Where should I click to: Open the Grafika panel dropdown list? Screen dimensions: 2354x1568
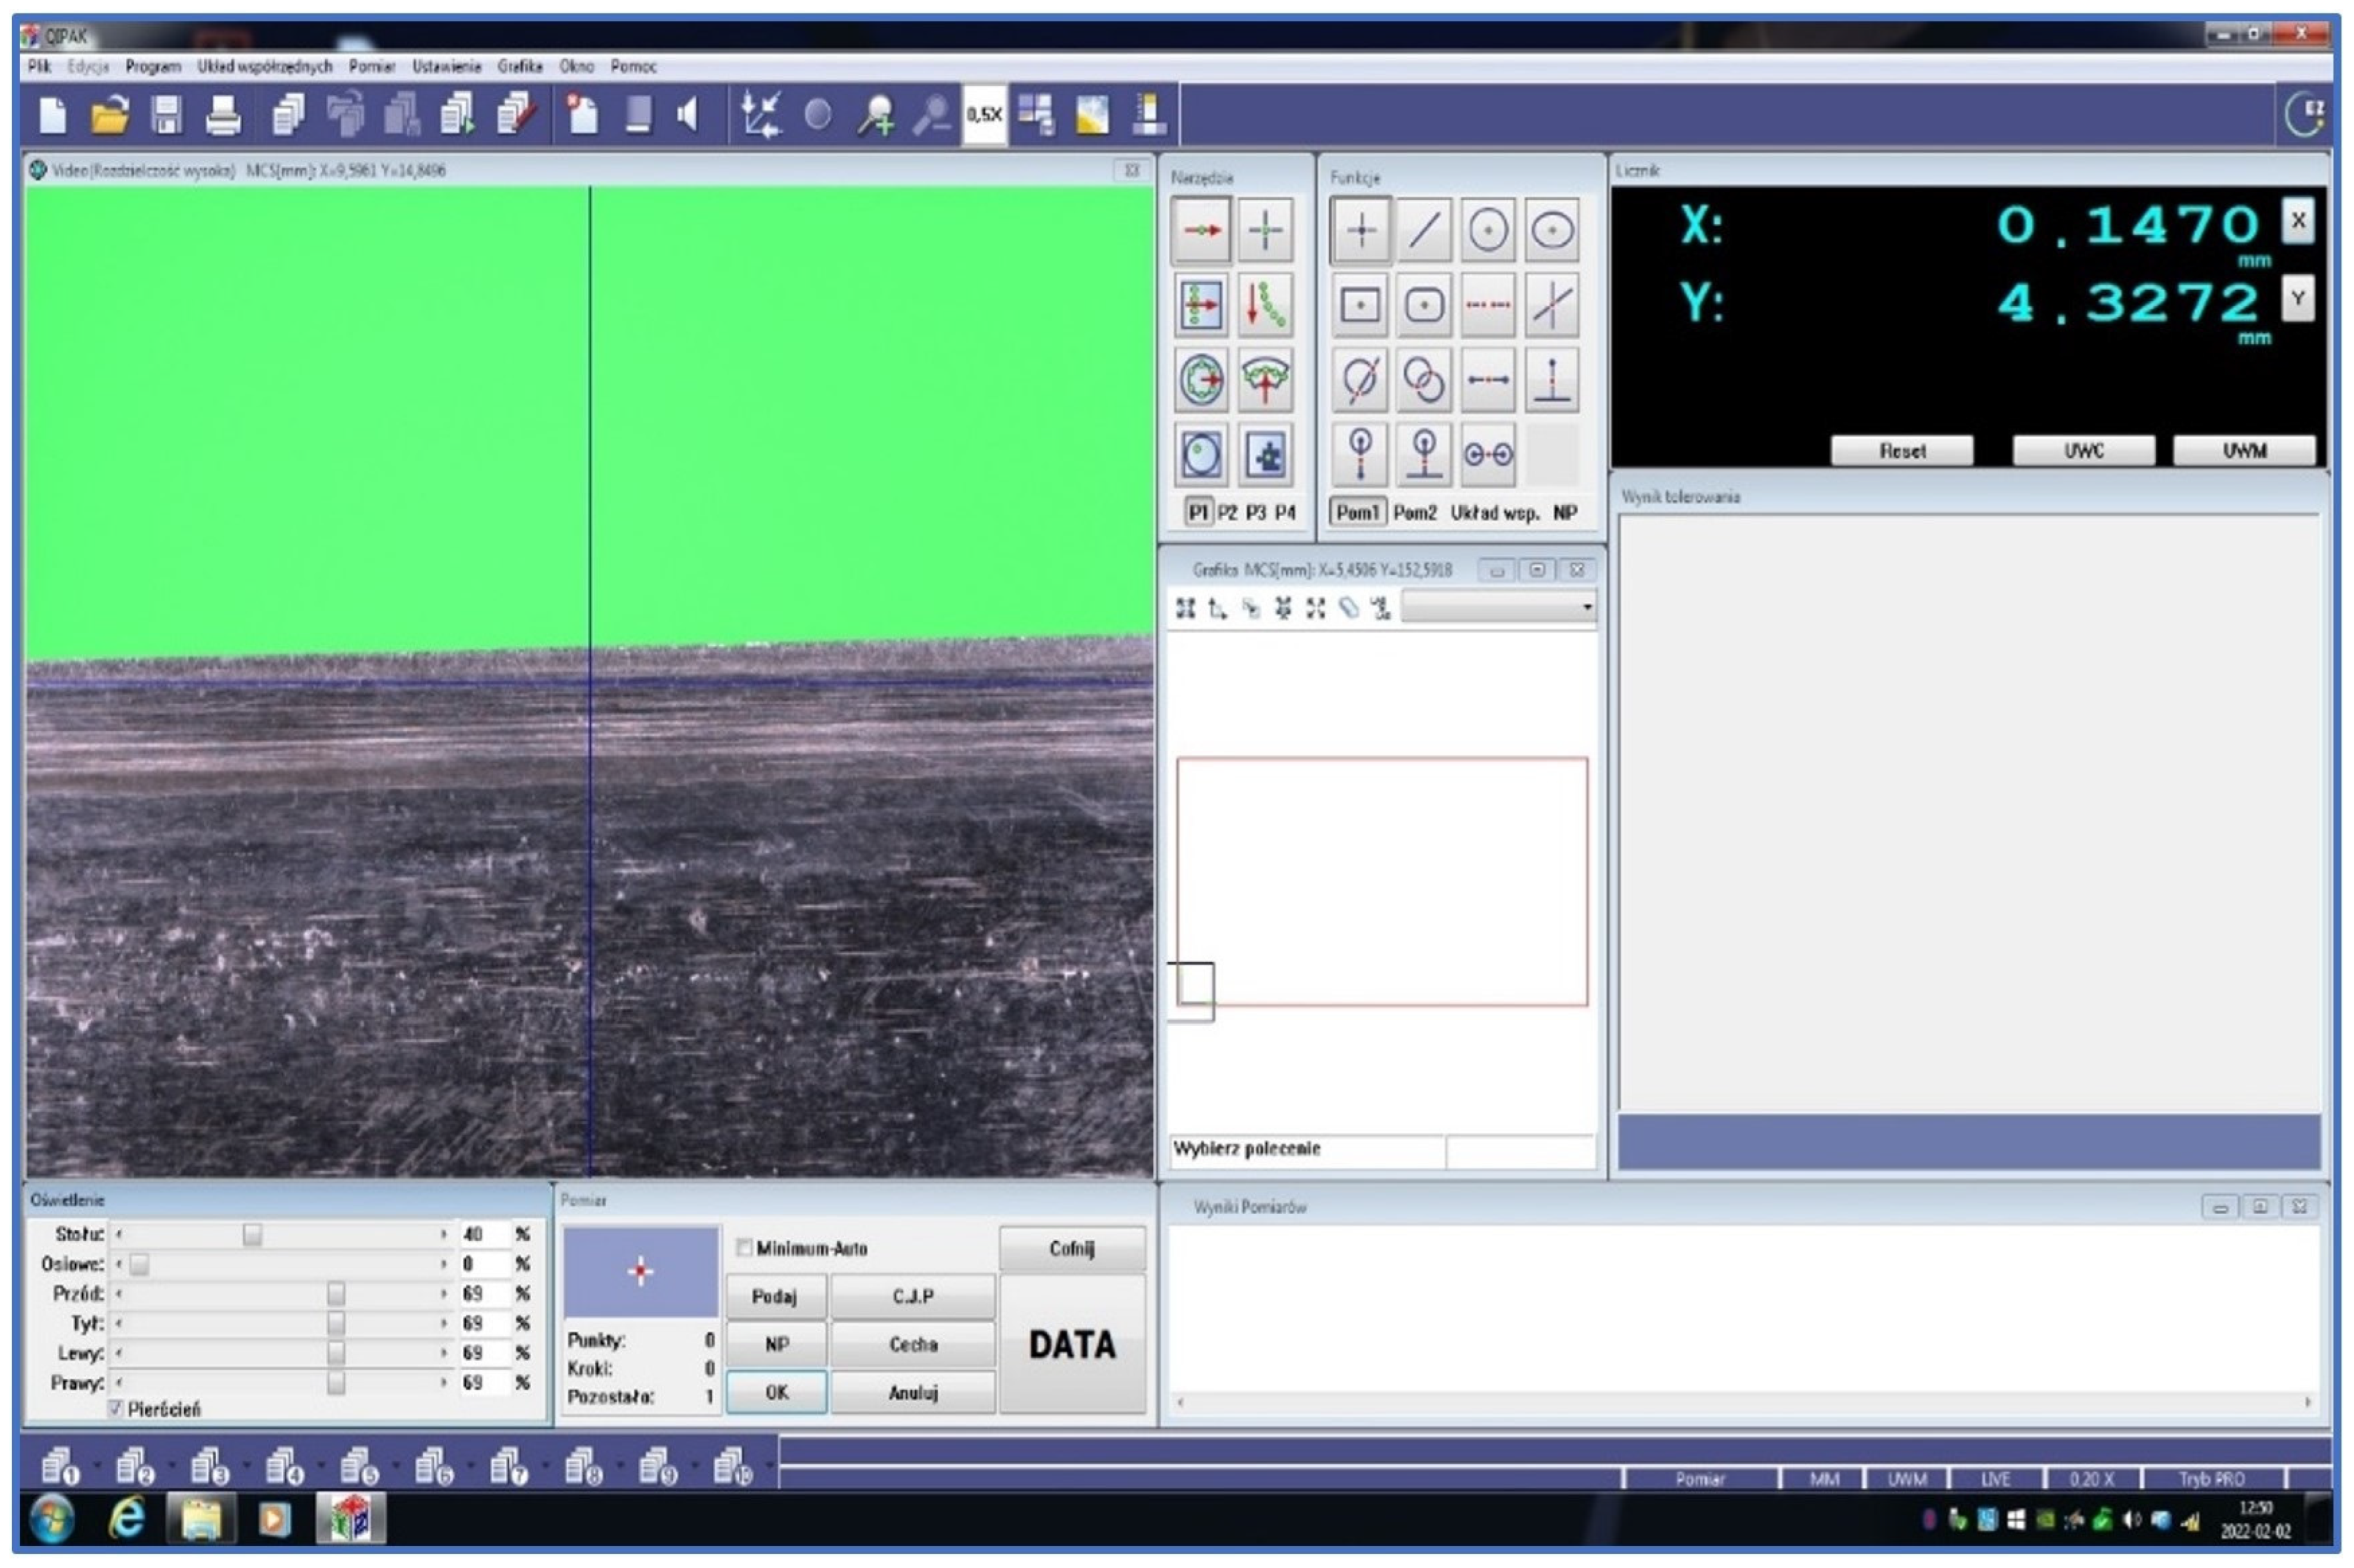[1586, 607]
